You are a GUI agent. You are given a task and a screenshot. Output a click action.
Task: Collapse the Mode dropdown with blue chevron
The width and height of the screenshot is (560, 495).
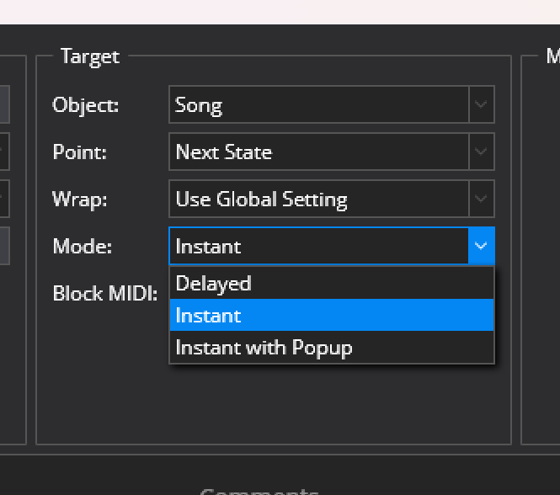coord(481,246)
